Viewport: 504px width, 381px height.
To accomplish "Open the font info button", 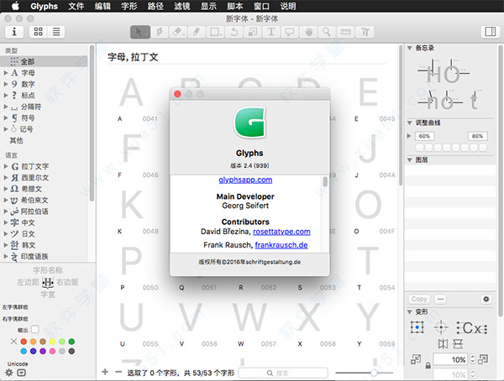I will (x=13, y=32).
